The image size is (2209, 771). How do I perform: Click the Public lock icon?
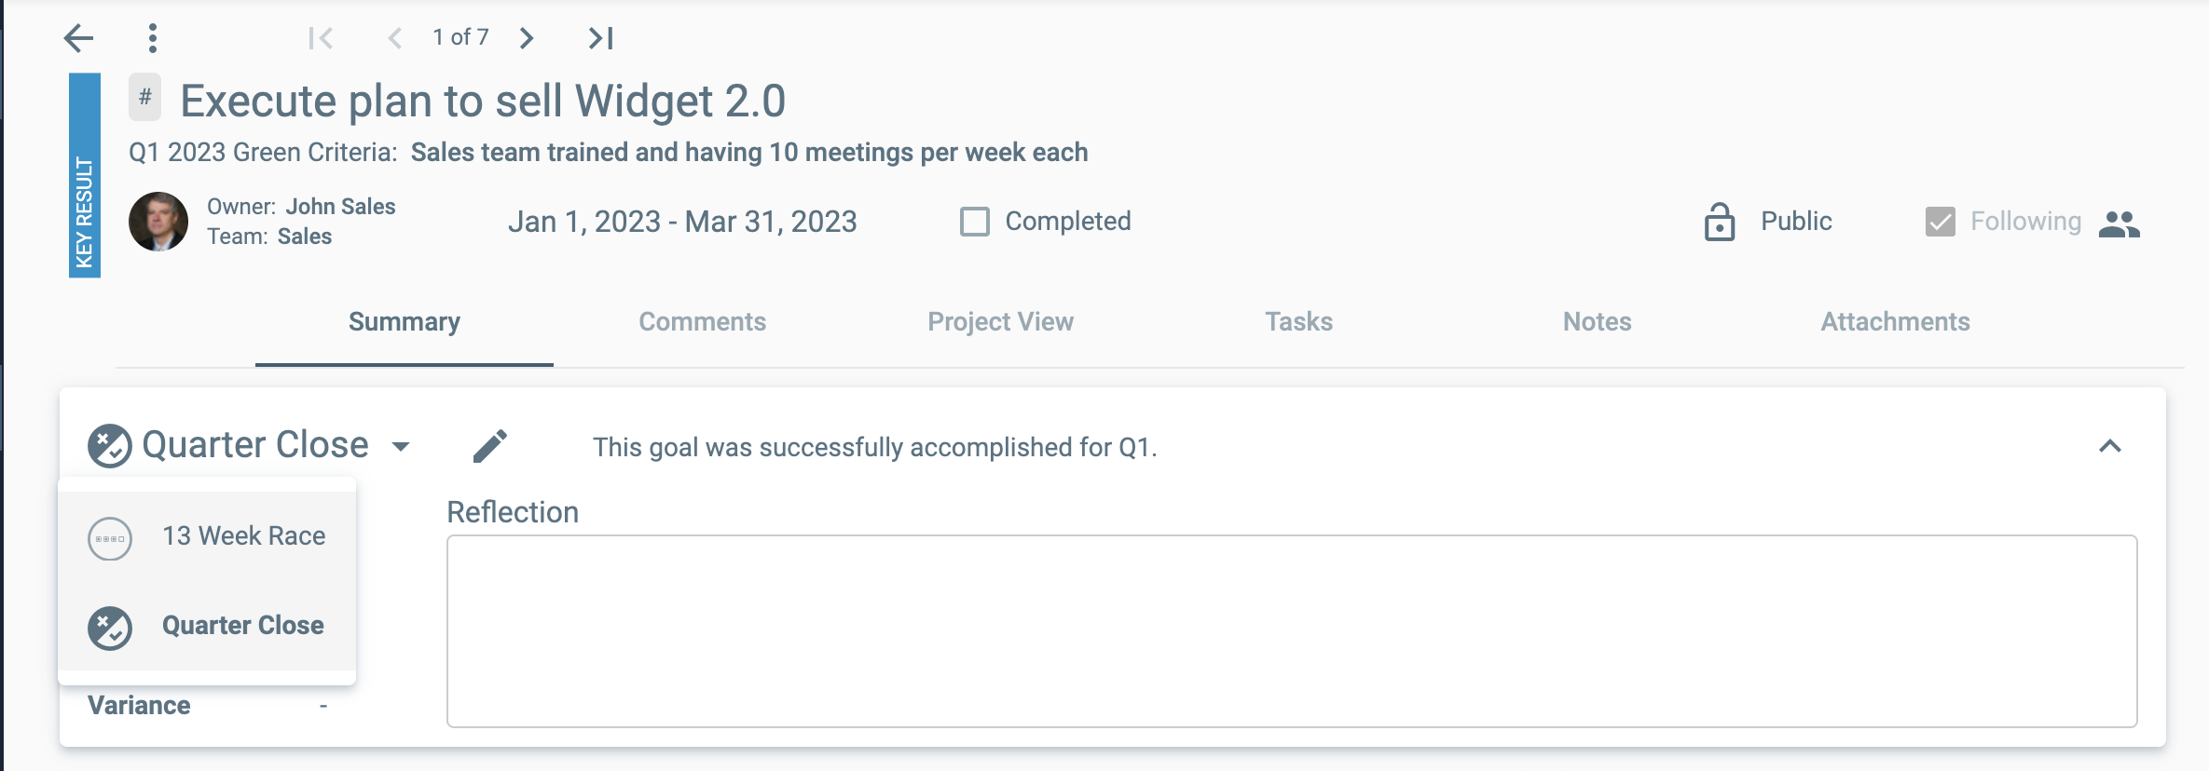[1719, 222]
